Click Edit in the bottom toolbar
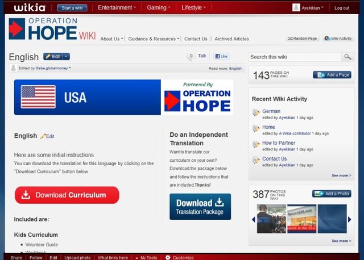364x260 pixels. tap(53, 258)
